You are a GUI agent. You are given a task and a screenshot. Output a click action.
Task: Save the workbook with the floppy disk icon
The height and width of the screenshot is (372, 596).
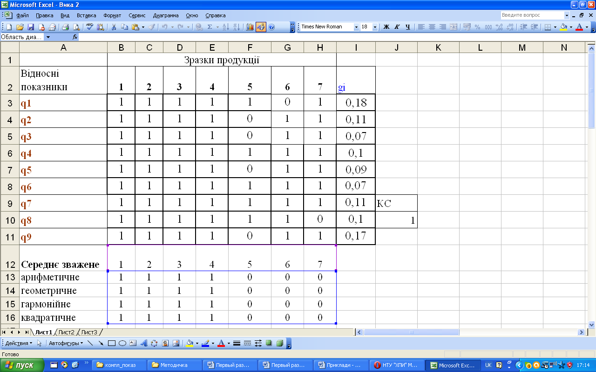(x=31, y=27)
